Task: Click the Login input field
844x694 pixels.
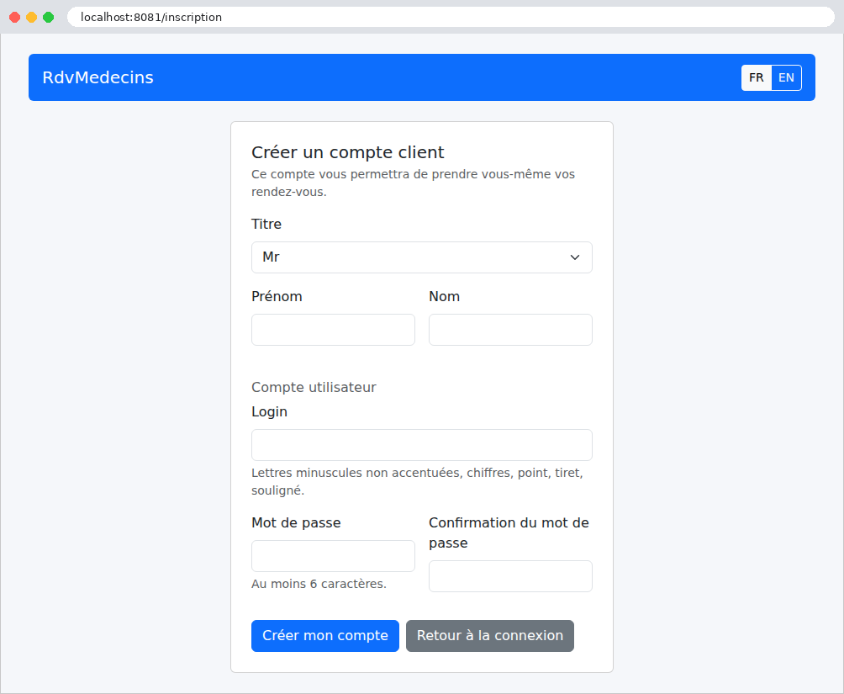Action: tap(421, 445)
